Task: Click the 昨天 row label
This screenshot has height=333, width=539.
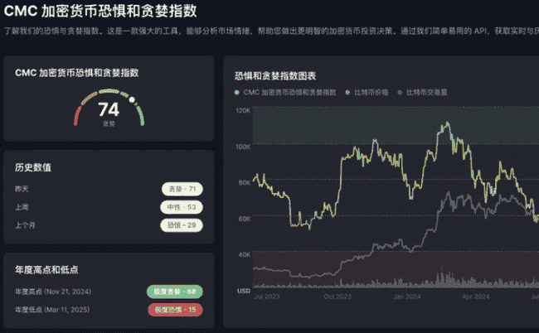Action: 22,189
